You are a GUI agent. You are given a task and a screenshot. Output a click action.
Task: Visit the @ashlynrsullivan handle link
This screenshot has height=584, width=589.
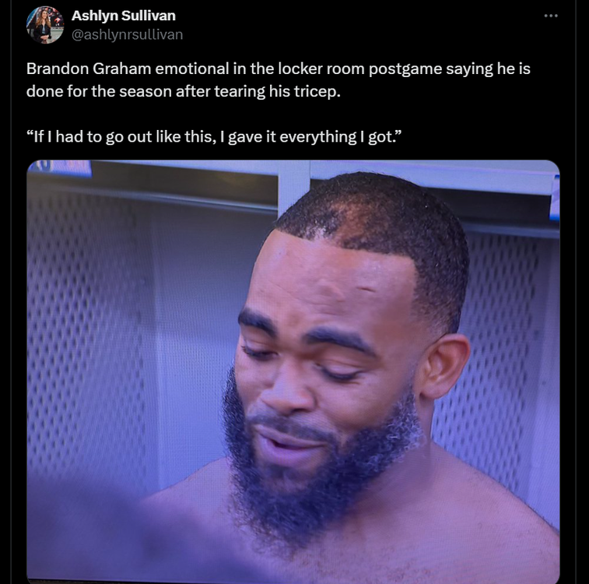(127, 34)
